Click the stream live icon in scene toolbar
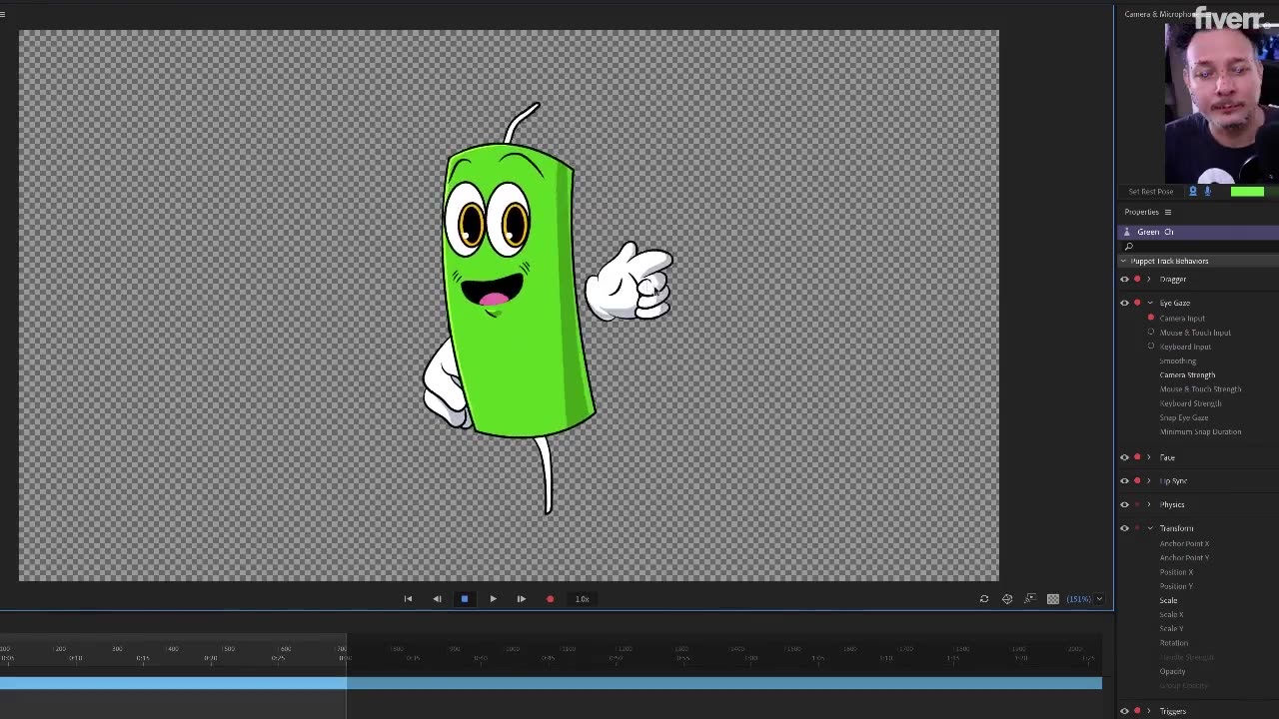This screenshot has height=719, width=1279. [1030, 599]
